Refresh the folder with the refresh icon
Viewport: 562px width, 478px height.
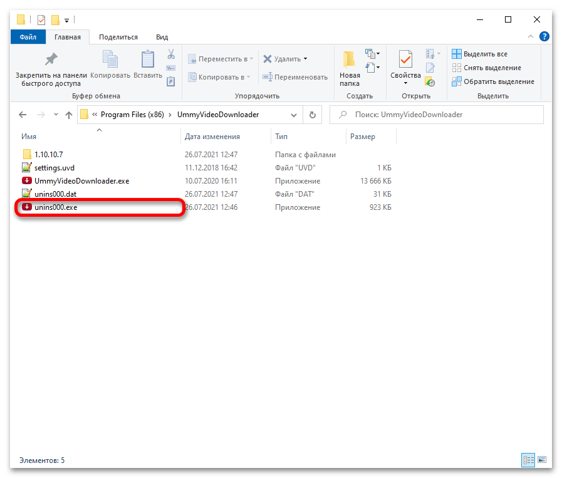pyautogui.click(x=313, y=115)
